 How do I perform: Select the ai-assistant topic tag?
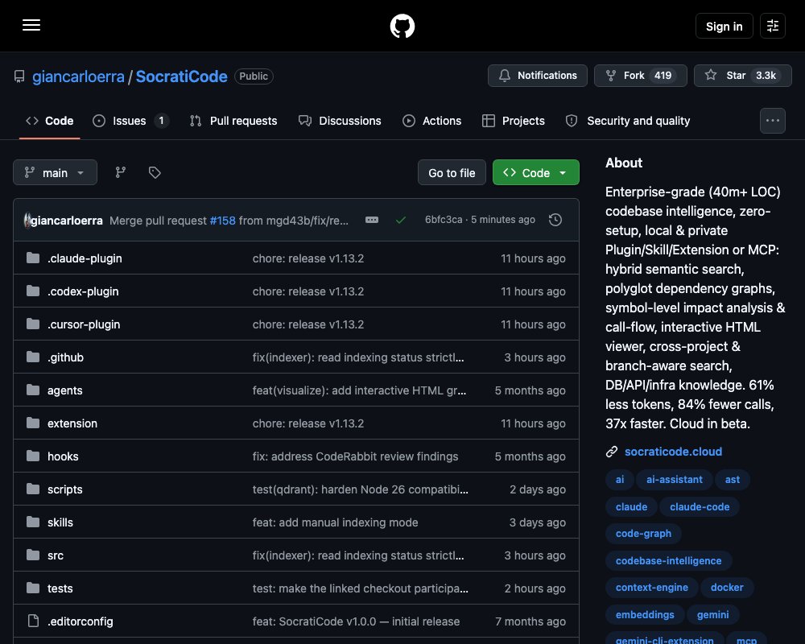[674, 479]
